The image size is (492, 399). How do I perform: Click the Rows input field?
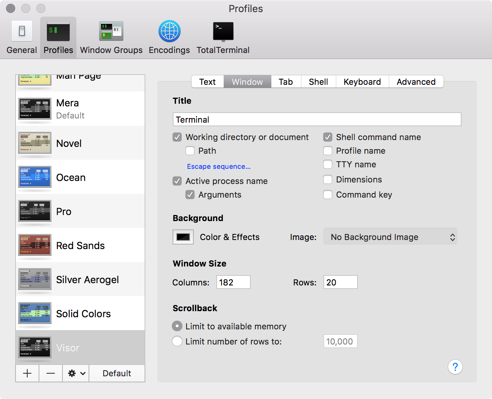[341, 282]
